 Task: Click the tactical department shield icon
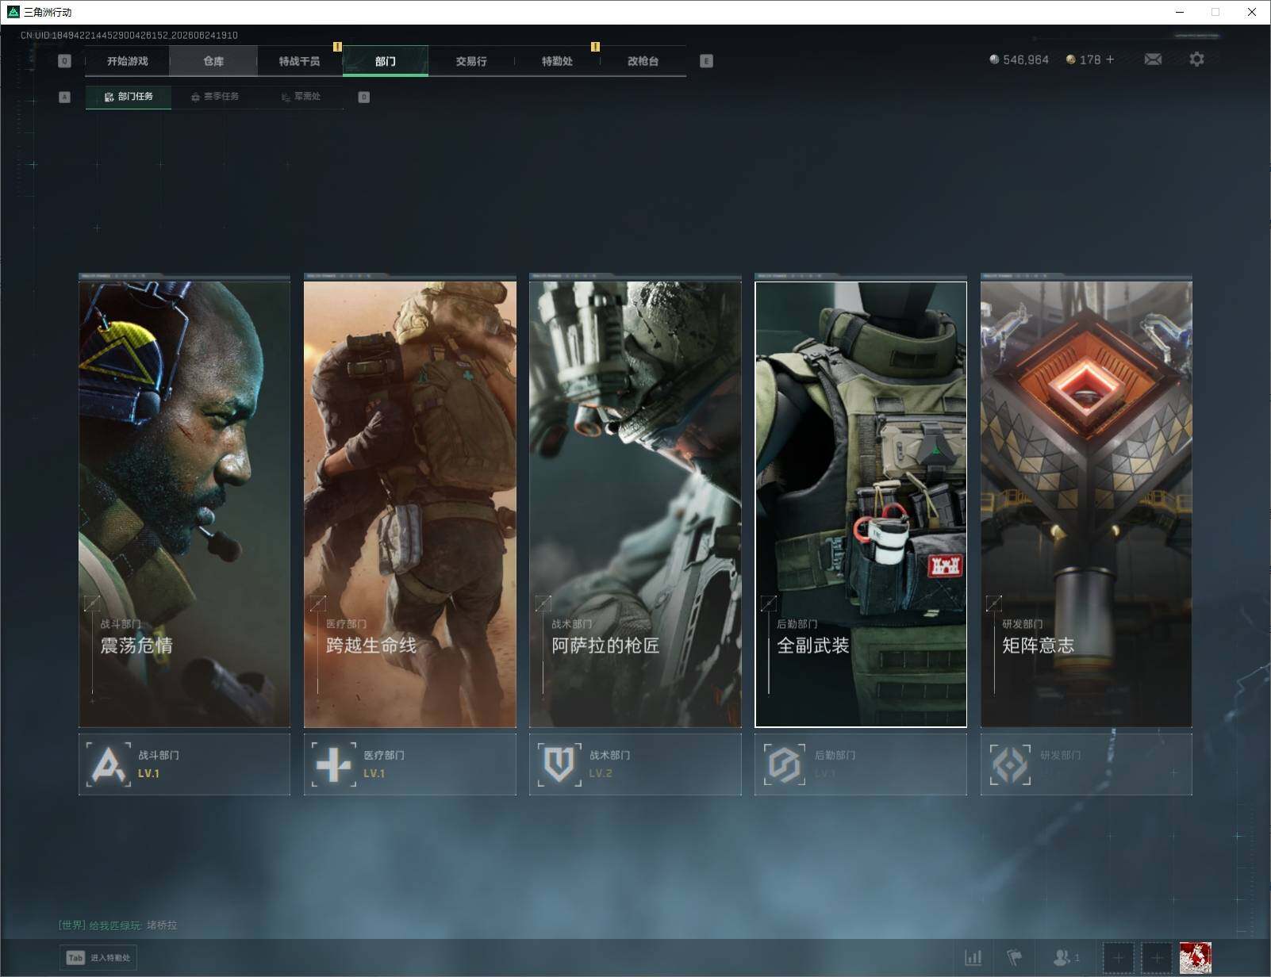point(559,764)
